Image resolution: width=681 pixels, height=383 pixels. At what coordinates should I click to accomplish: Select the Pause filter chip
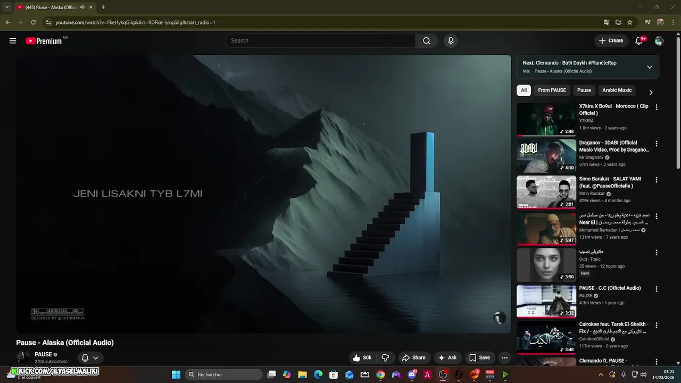coord(584,90)
